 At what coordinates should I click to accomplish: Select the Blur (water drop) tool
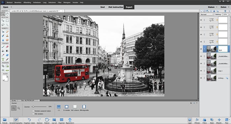click(3, 40)
